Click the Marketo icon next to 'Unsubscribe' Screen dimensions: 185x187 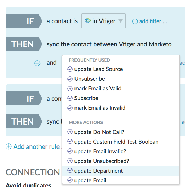(x=70, y=79)
